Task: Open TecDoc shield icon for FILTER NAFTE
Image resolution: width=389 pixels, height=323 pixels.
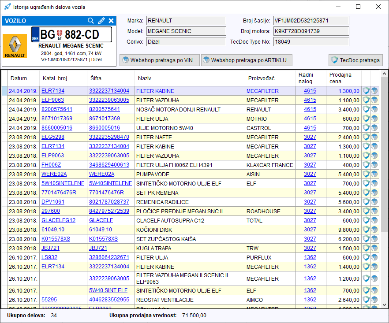Action: click(x=366, y=137)
